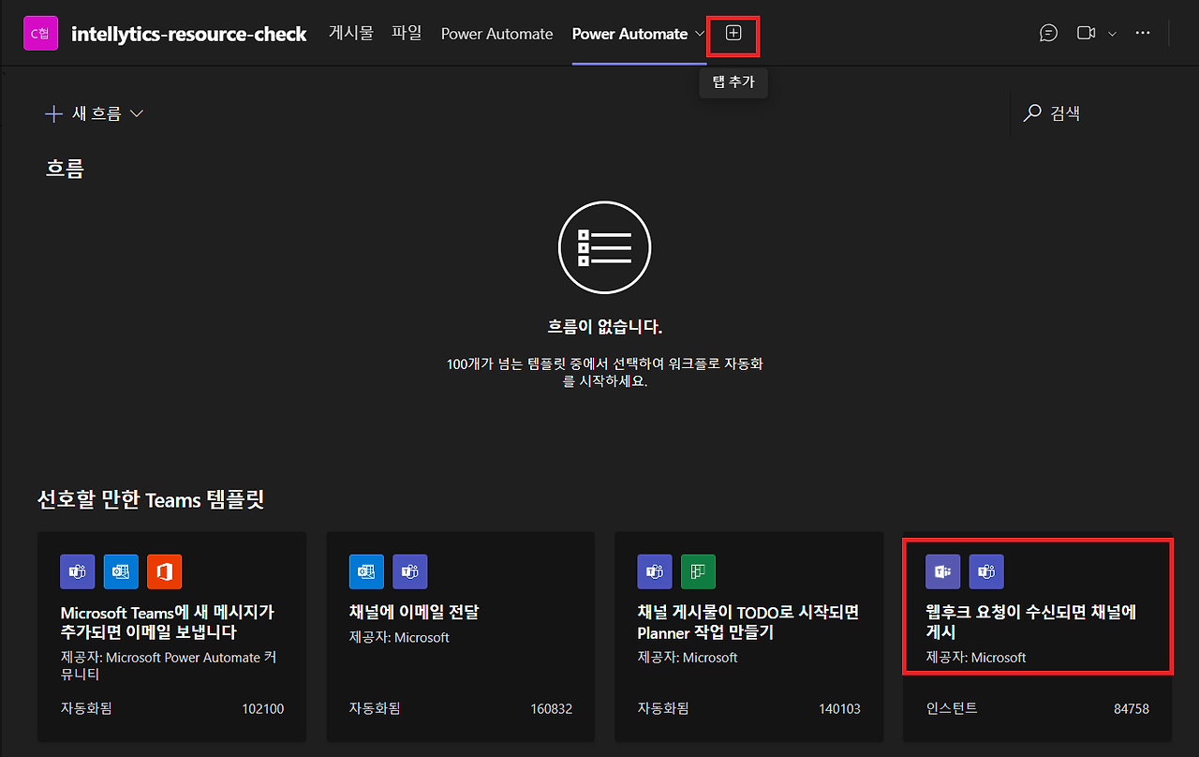
Task: Click 제공자: Microsoft Power Automate 커뮤니티 text
Action: [169, 665]
